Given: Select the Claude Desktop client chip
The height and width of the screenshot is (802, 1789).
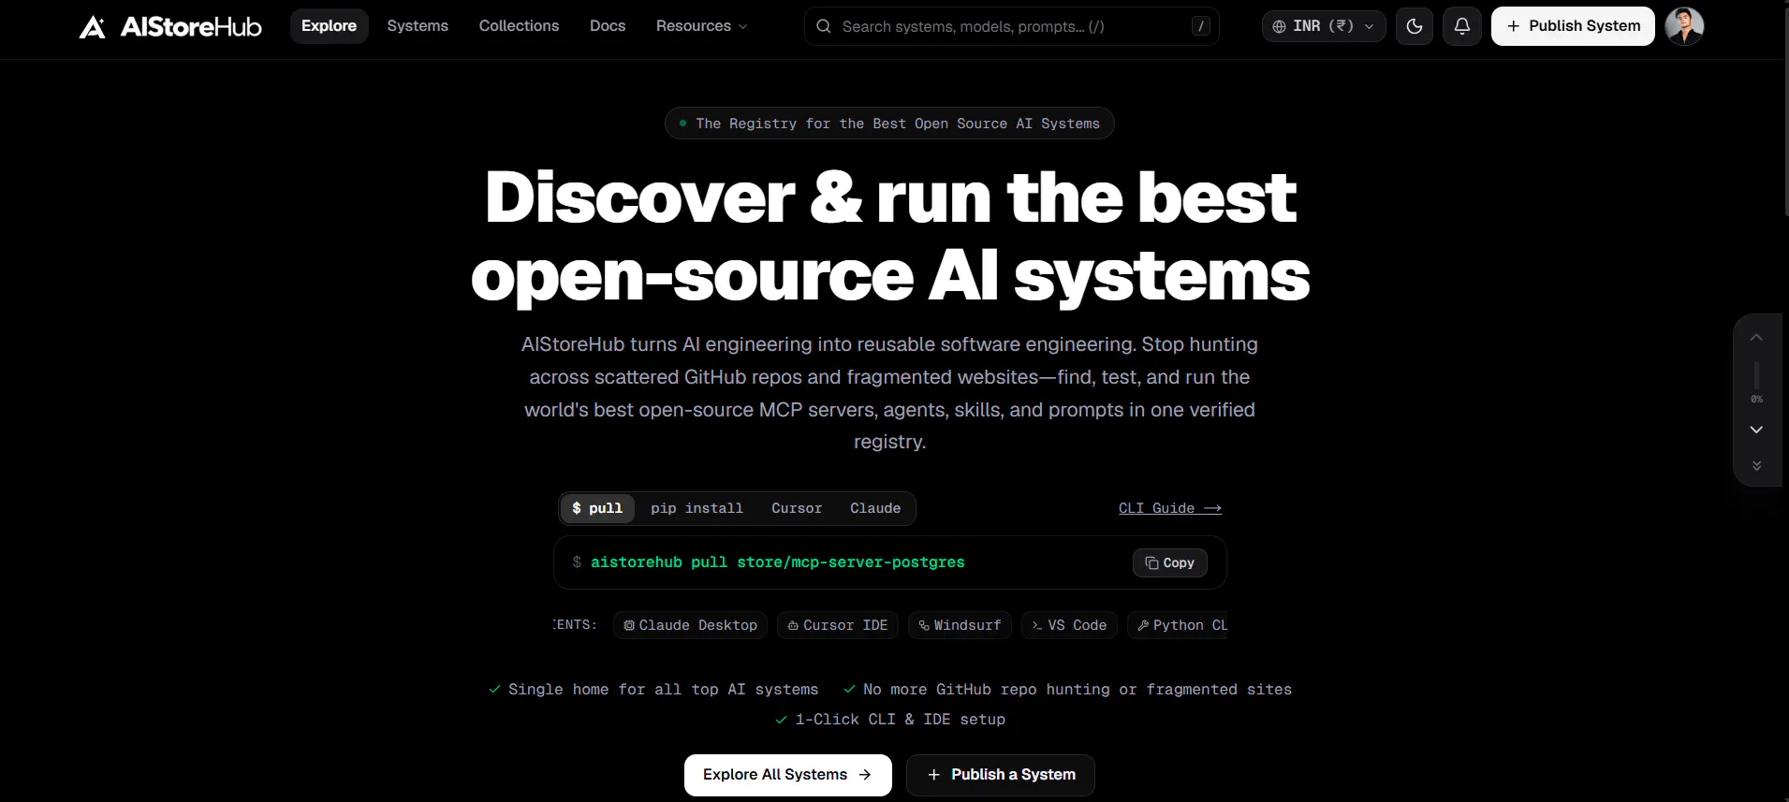Looking at the screenshot, I should click(691, 625).
